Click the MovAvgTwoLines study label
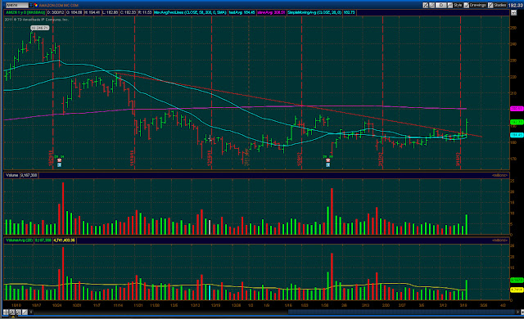The image size is (524, 319). click(190, 13)
